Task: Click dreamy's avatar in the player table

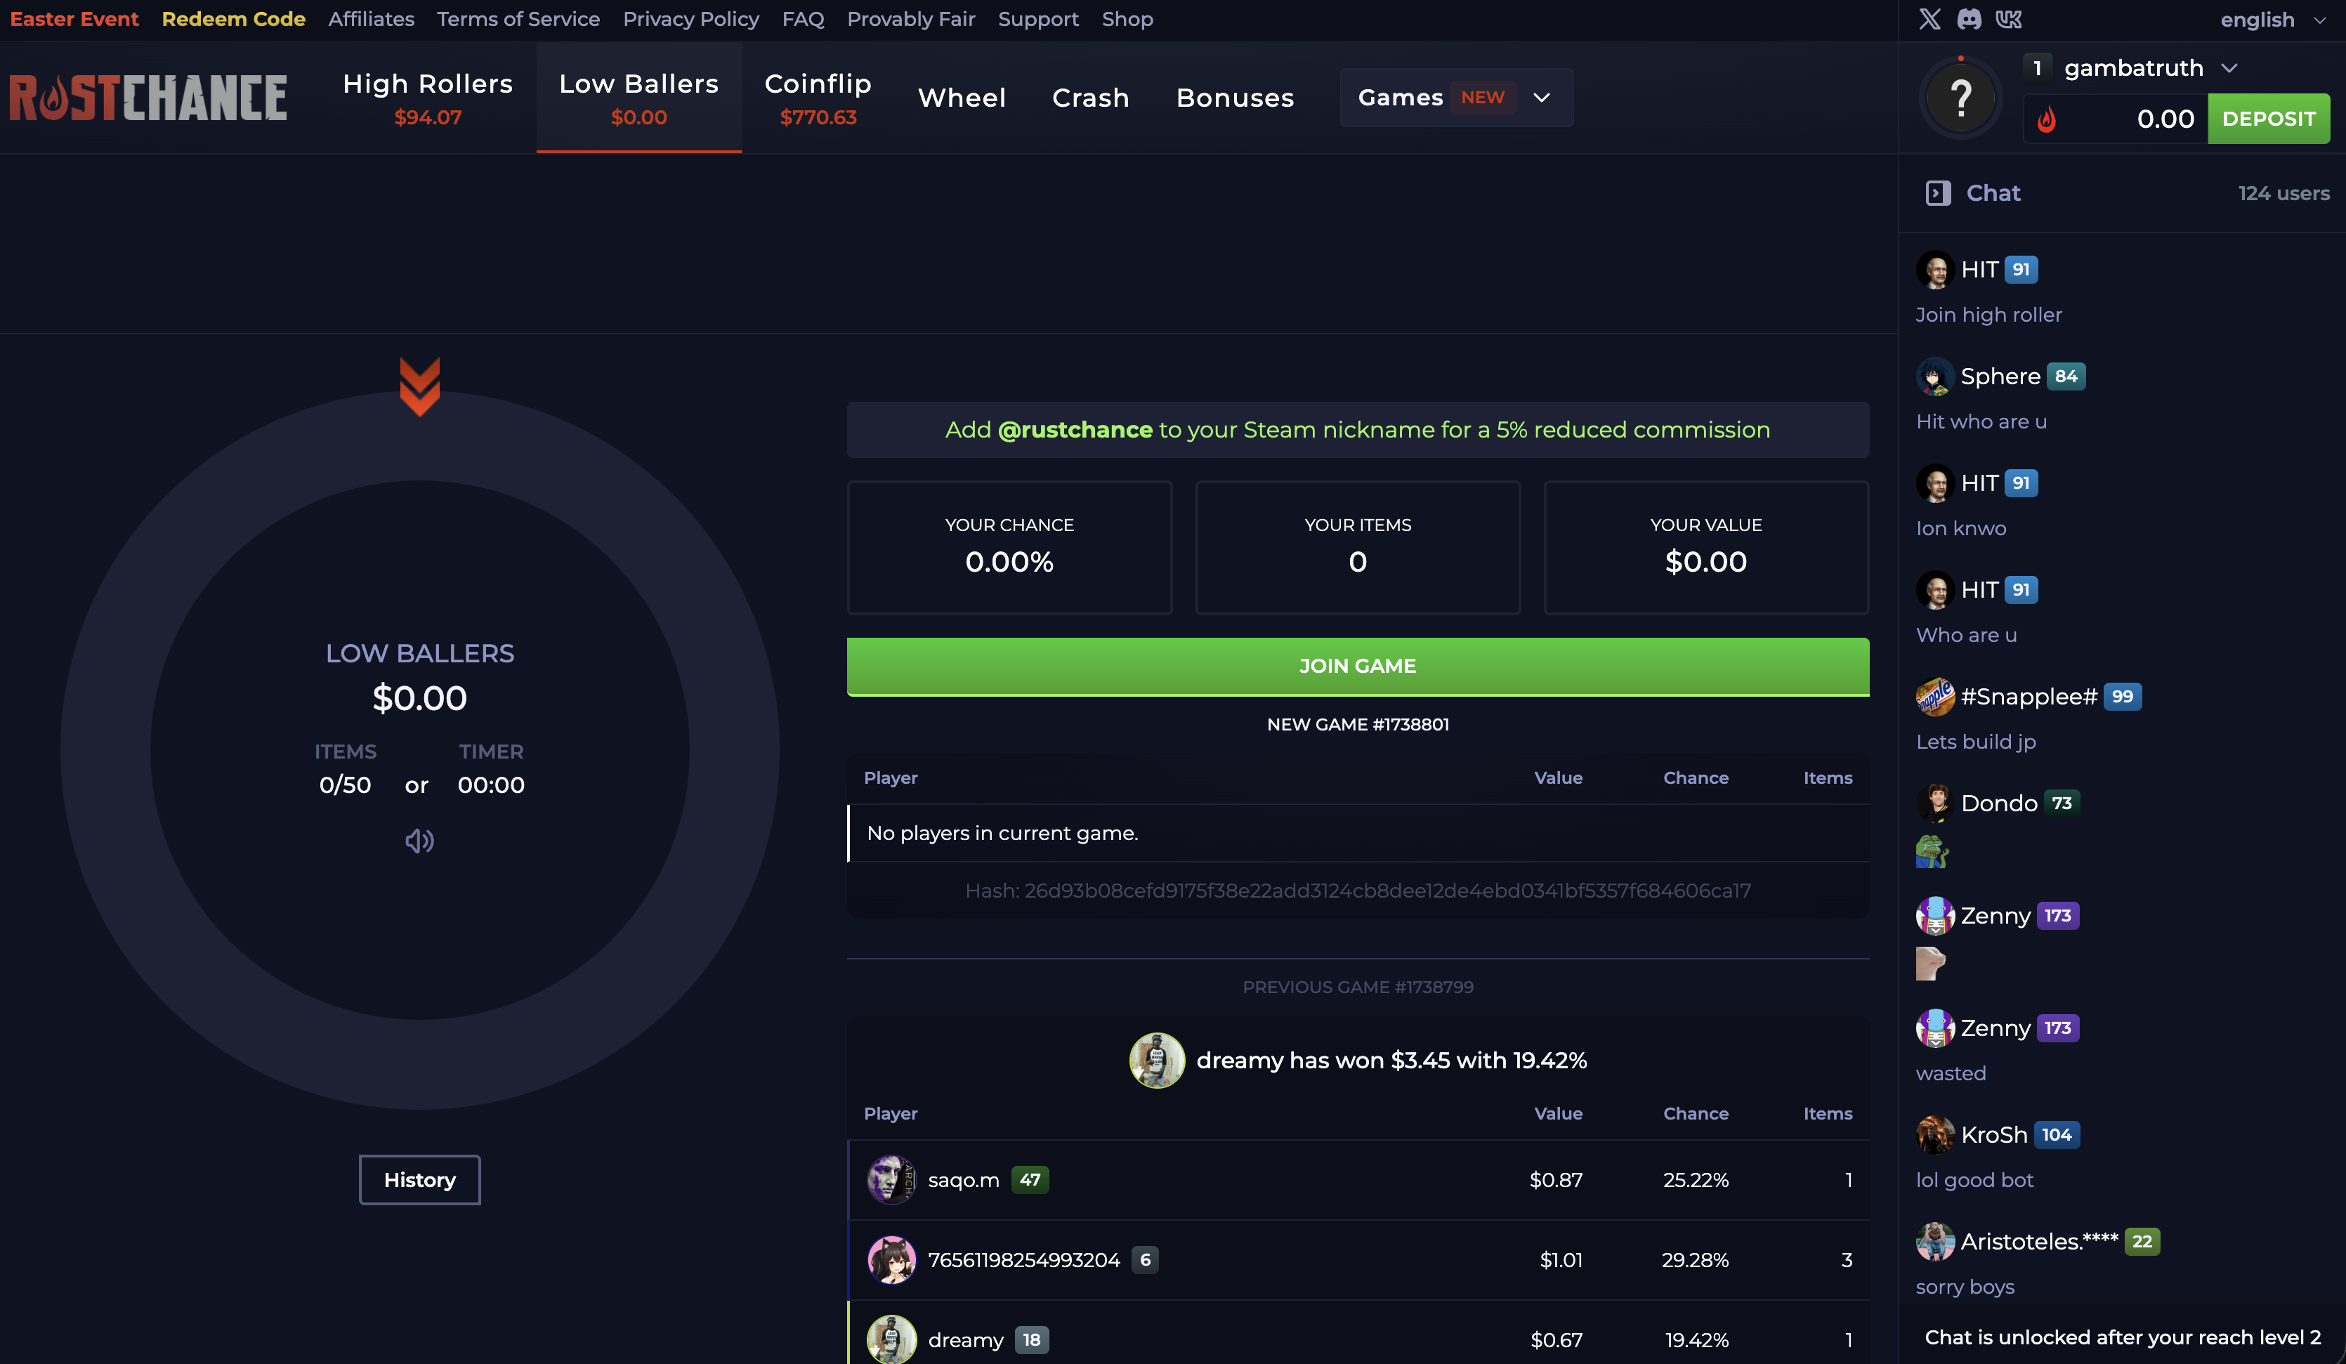Action: click(x=892, y=1340)
